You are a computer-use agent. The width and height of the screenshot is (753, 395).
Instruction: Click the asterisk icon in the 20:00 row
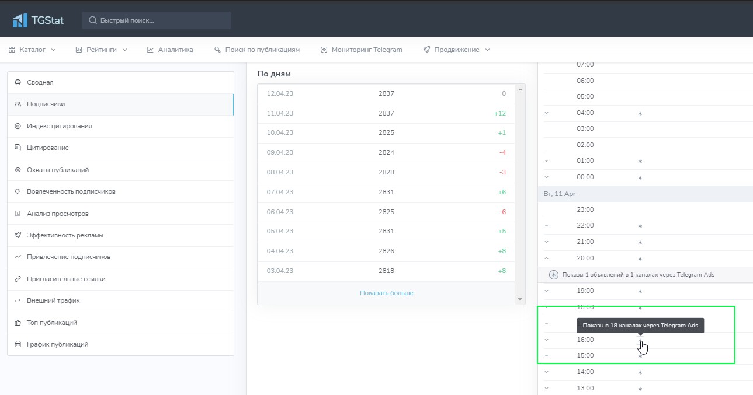[640, 259]
